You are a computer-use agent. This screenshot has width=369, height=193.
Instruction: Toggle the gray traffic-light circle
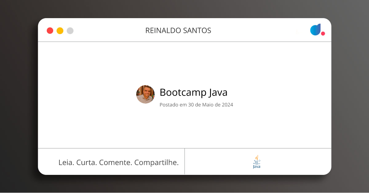click(x=70, y=30)
